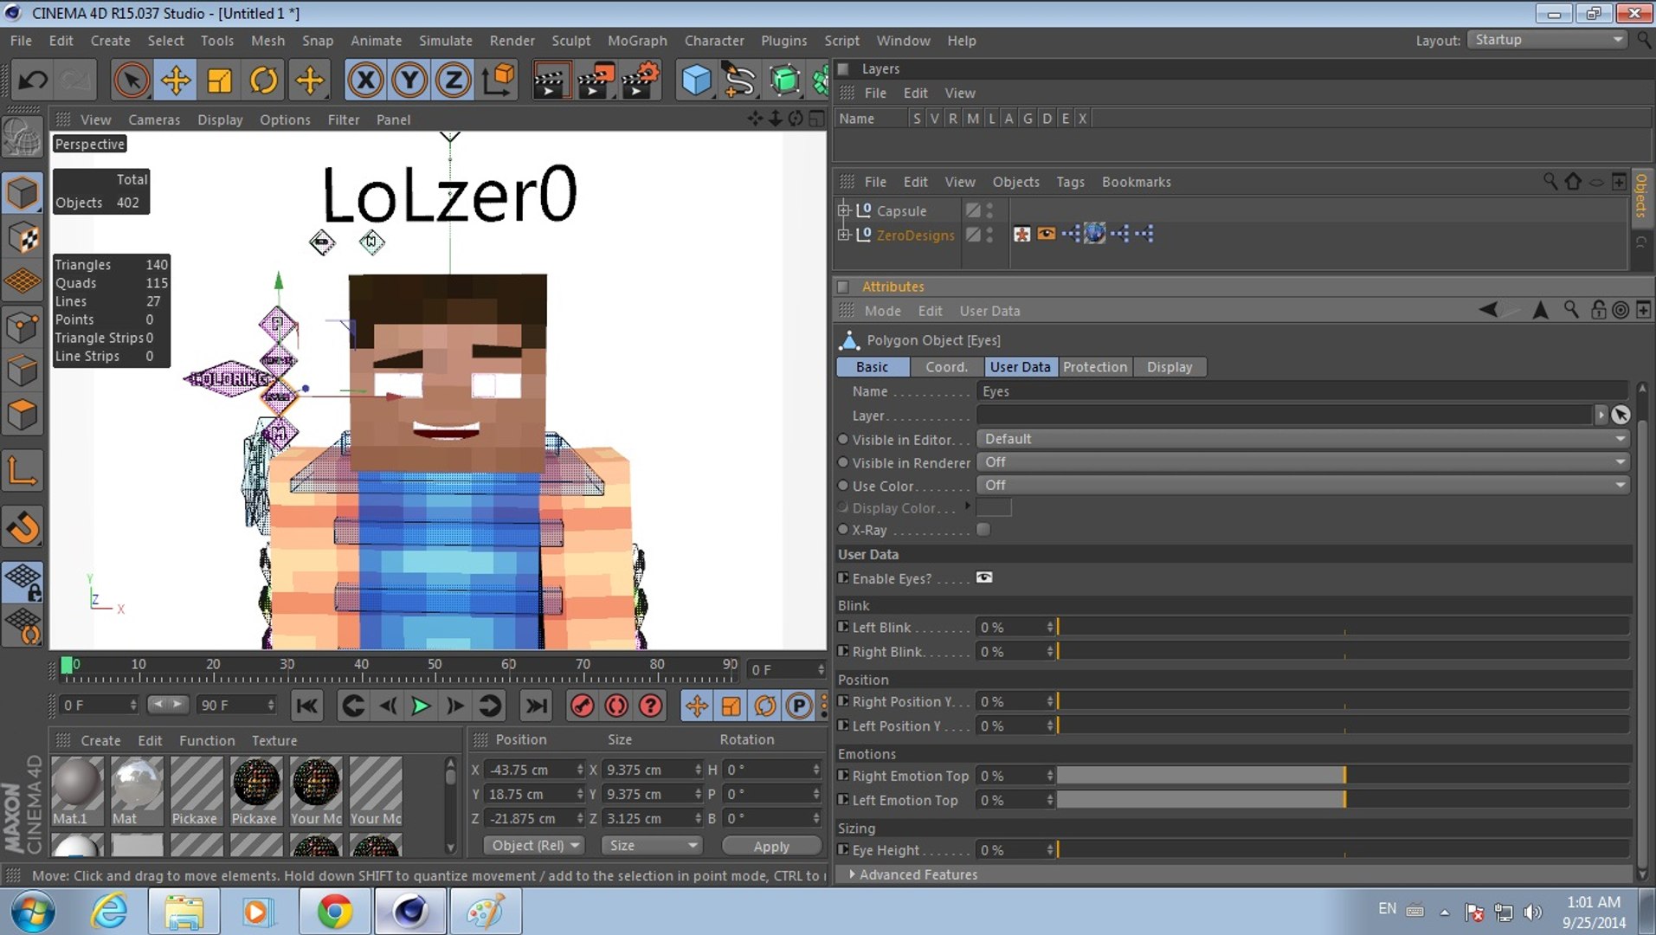
Task: Activate the Scale tool in top toolbar
Action: coord(220,81)
